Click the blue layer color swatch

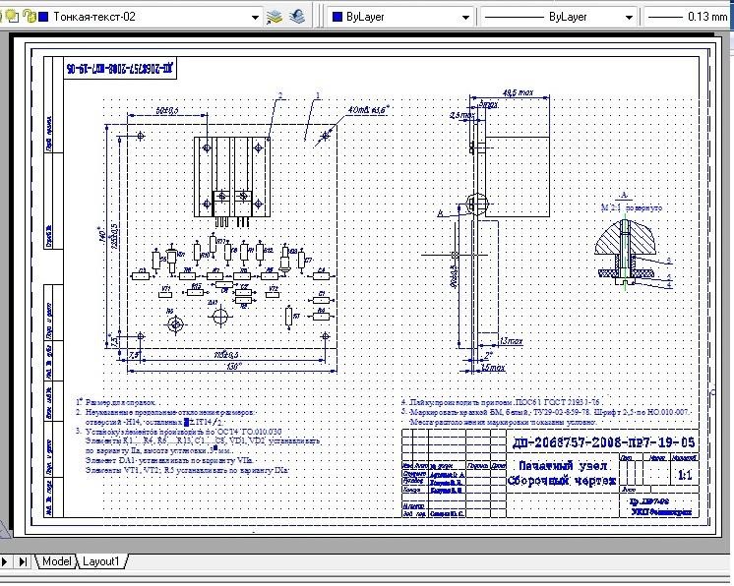pyautogui.click(x=43, y=17)
